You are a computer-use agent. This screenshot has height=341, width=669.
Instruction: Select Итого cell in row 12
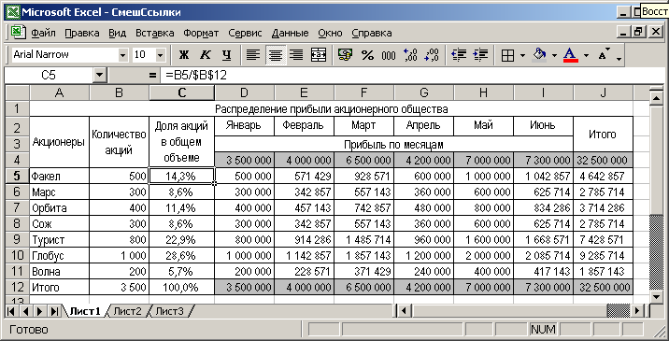click(59, 288)
